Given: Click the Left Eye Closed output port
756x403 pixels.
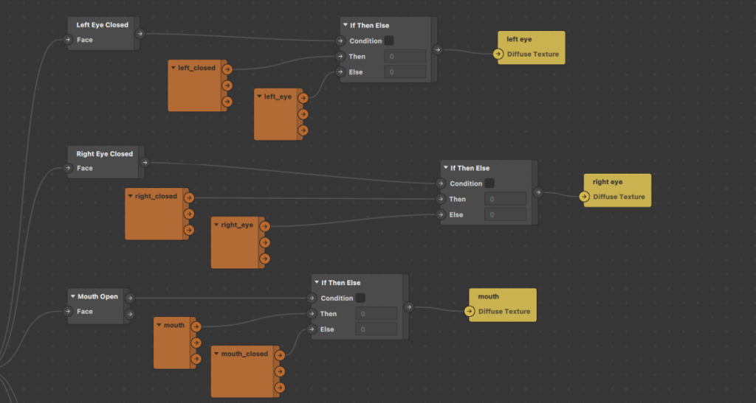Looking at the screenshot, I should tap(140, 34).
